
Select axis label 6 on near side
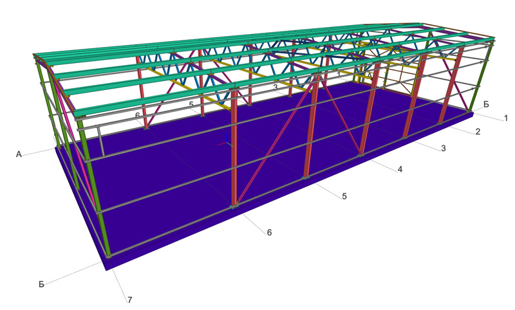click(269, 232)
